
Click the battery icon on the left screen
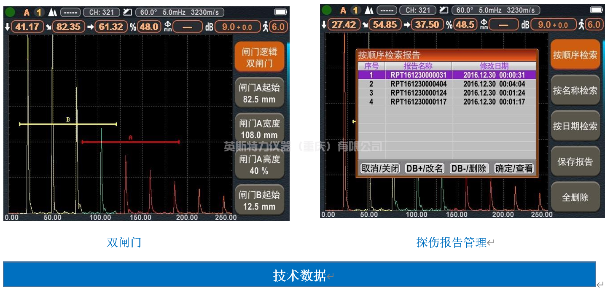tap(280, 12)
